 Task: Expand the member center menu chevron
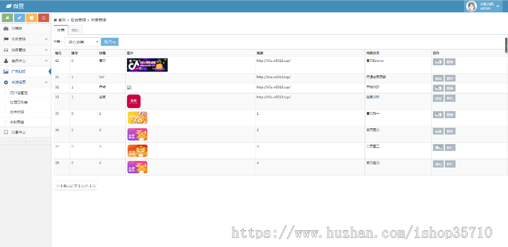46,61
